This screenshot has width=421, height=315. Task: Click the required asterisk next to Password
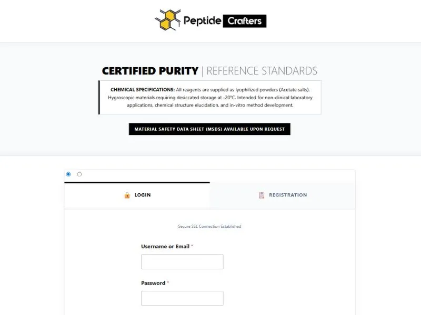[168, 283]
